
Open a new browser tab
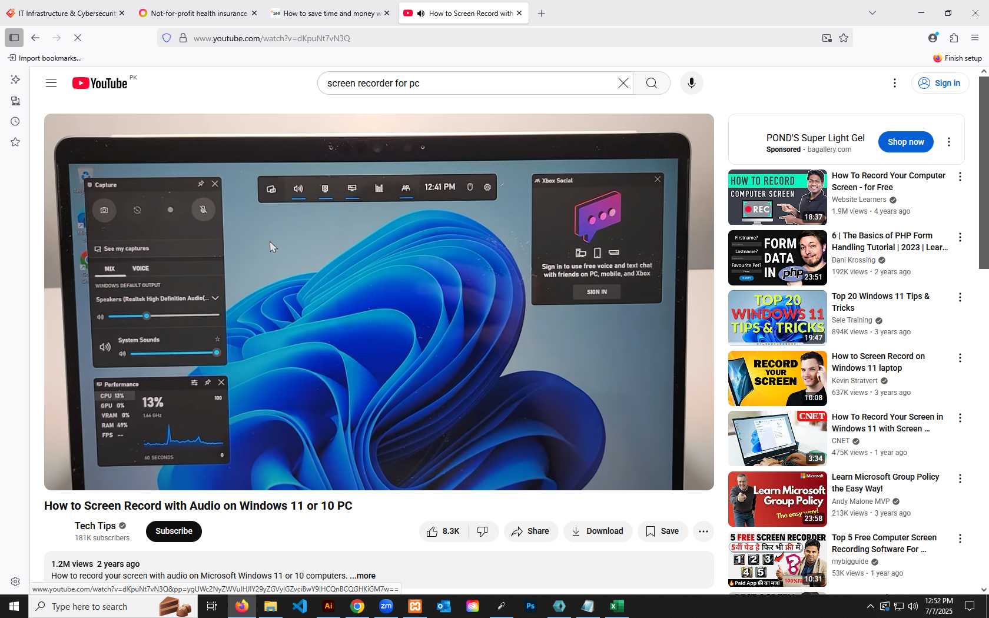click(x=541, y=13)
